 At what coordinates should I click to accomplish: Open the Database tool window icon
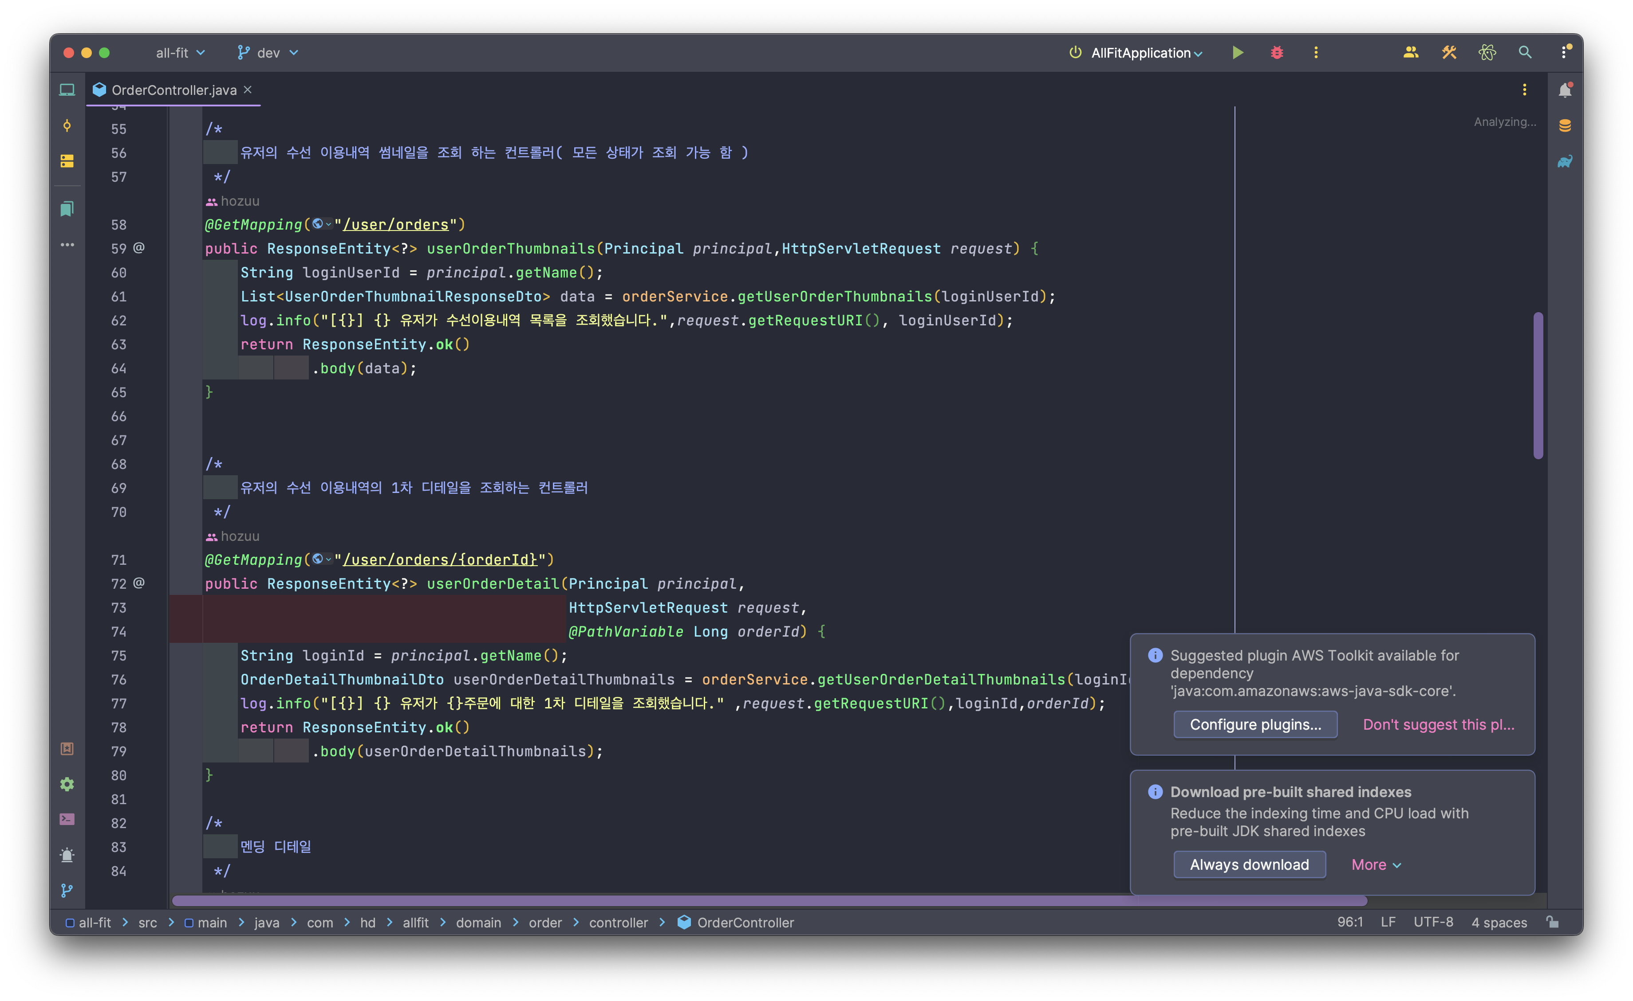[x=1565, y=126]
